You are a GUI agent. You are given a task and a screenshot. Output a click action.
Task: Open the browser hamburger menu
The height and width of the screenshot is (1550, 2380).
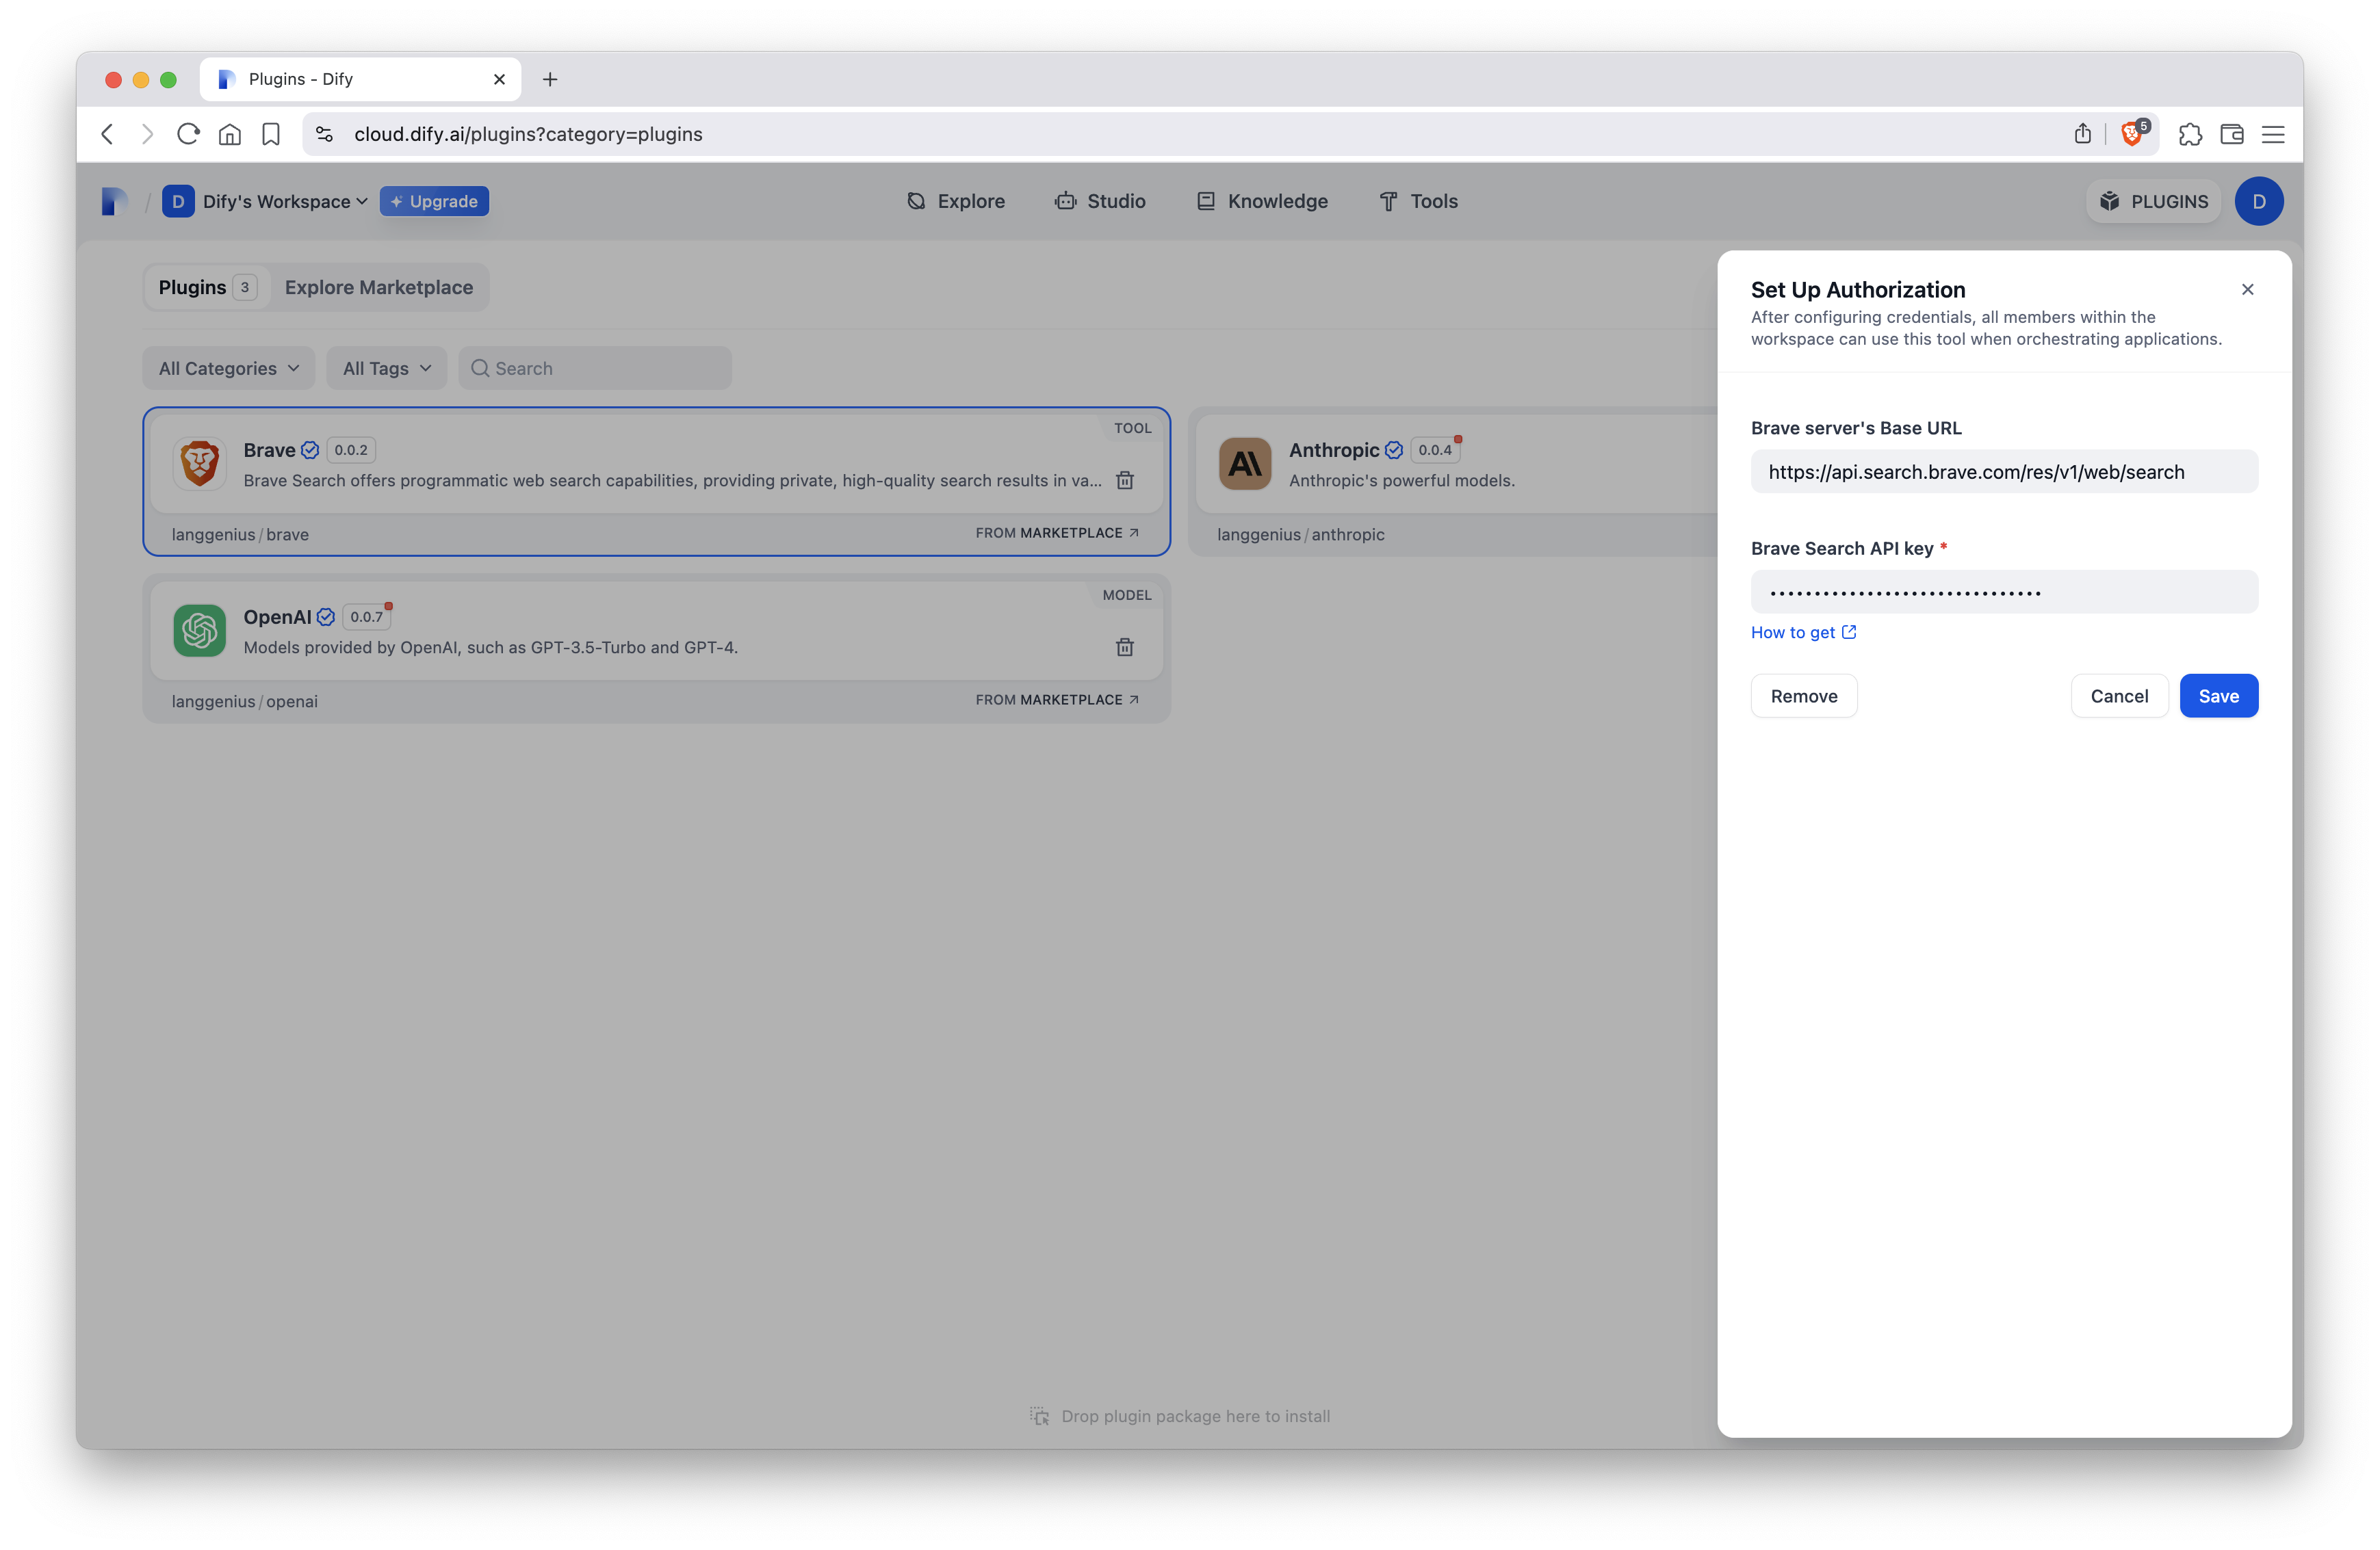pos(2273,134)
